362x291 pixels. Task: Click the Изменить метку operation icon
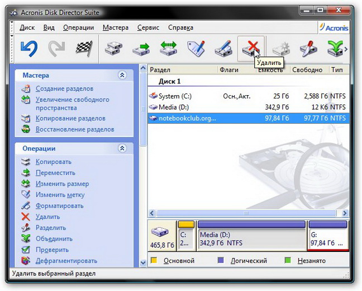coord(26,195)
